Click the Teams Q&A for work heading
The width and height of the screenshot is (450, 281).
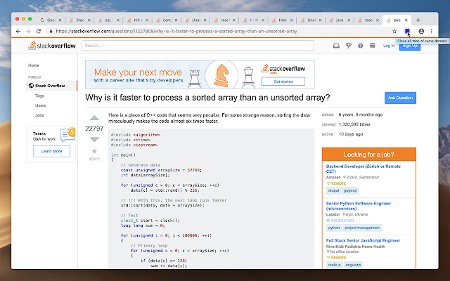pyautogui.click(x=44, y=136)
